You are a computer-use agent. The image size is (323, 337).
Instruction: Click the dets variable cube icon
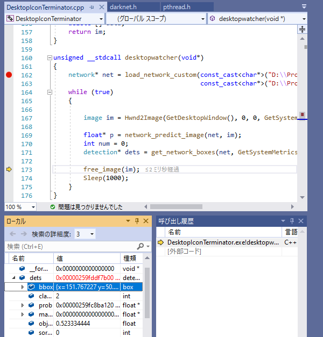coord(22,277)
